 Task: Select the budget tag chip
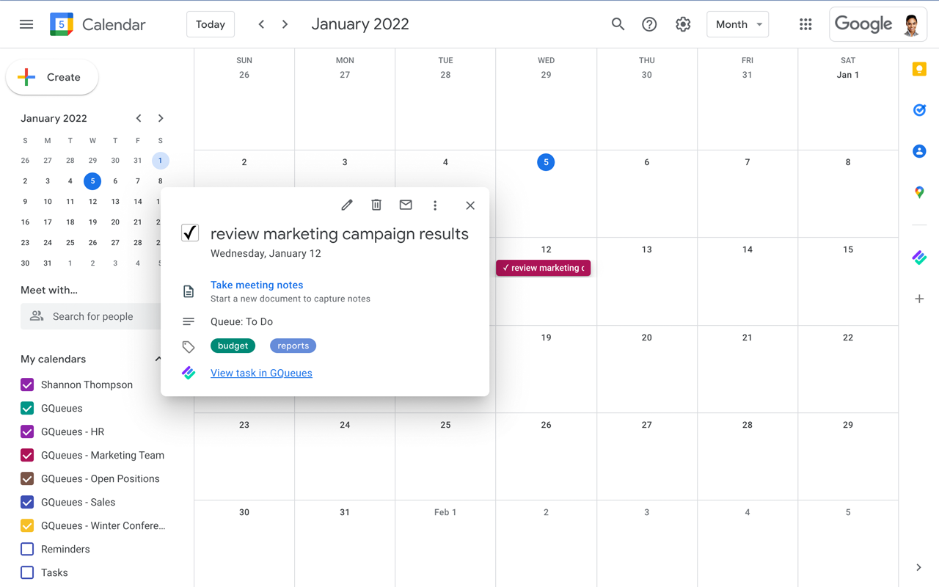233,345
